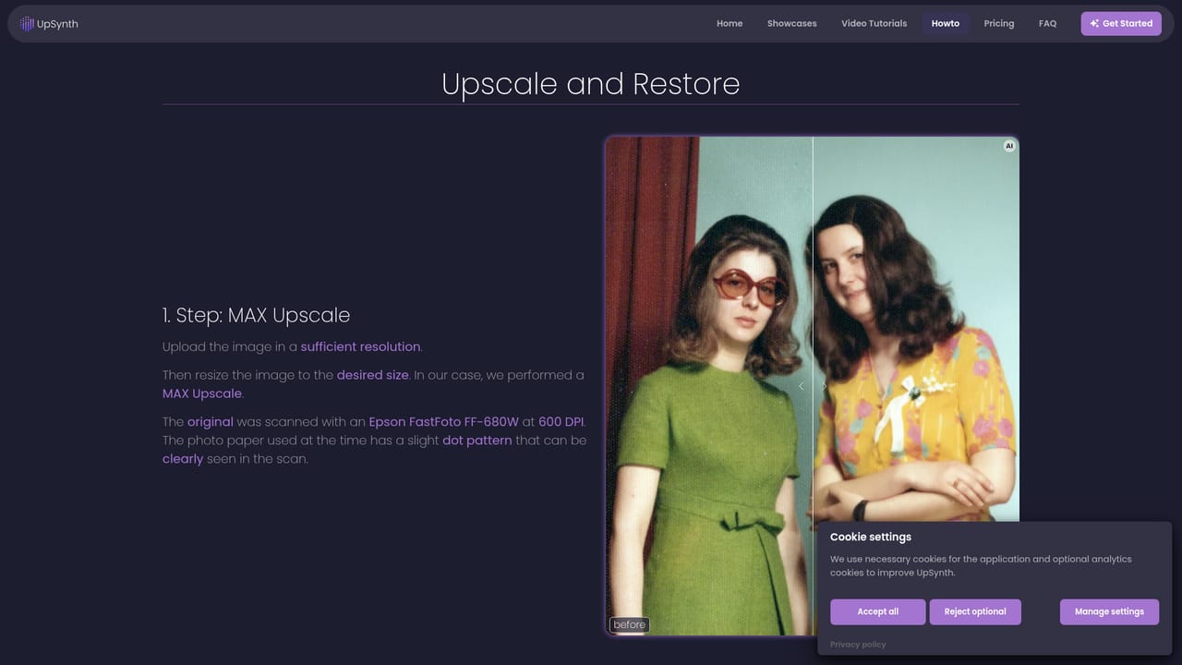Click the left arrow on the comparison slider

pyautogui.click(x=801, y=386)
